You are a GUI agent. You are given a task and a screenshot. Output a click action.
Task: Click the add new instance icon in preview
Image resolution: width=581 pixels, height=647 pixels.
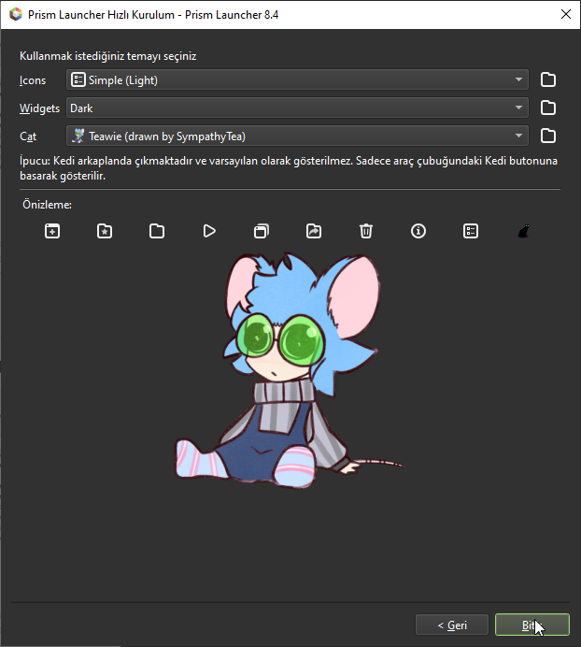[x=52, y=231]
